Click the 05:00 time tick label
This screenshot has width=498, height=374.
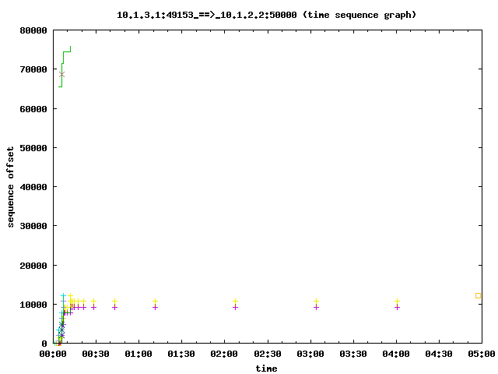[x=481, y=354]
